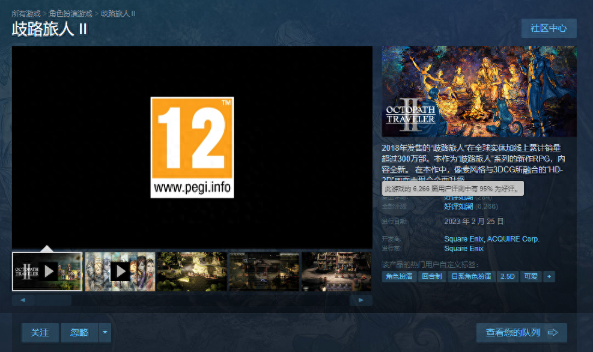Open the 社区中心 community hub button
This screenshot has width=593, height=352.
pyautogui.click(x=549, y=28)
